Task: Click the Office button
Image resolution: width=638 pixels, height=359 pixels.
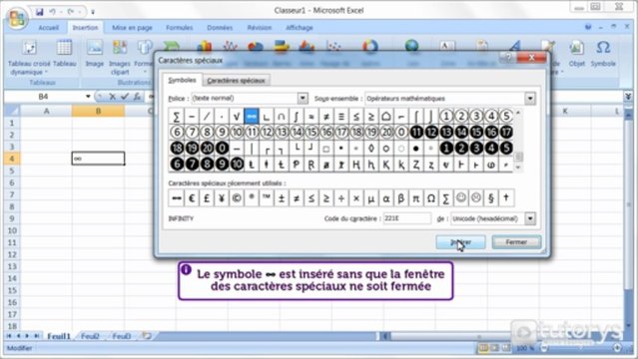Action: (17, 18)
